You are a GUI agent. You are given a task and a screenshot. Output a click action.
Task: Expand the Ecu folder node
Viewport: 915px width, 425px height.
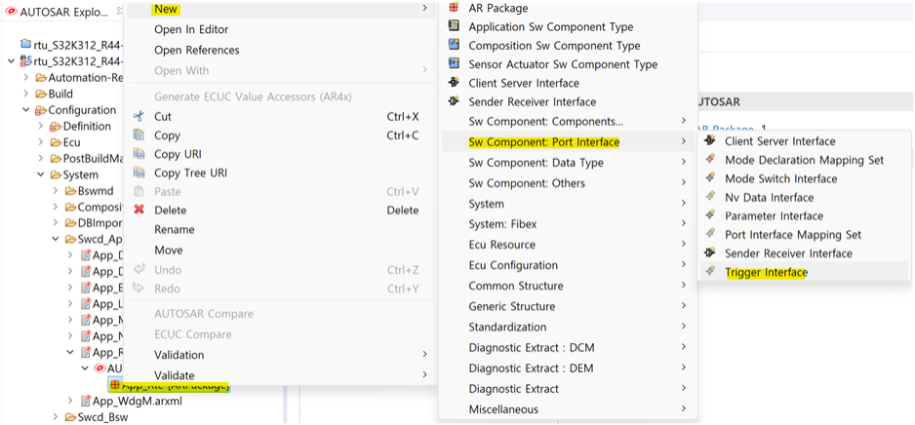click(x=40, y=142)
